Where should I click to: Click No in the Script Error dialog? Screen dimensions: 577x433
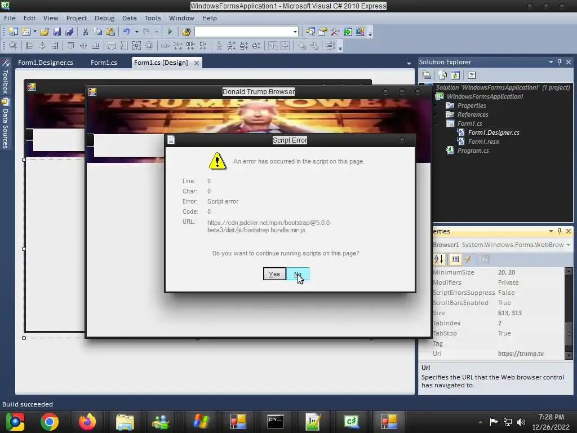coord(298,274)
